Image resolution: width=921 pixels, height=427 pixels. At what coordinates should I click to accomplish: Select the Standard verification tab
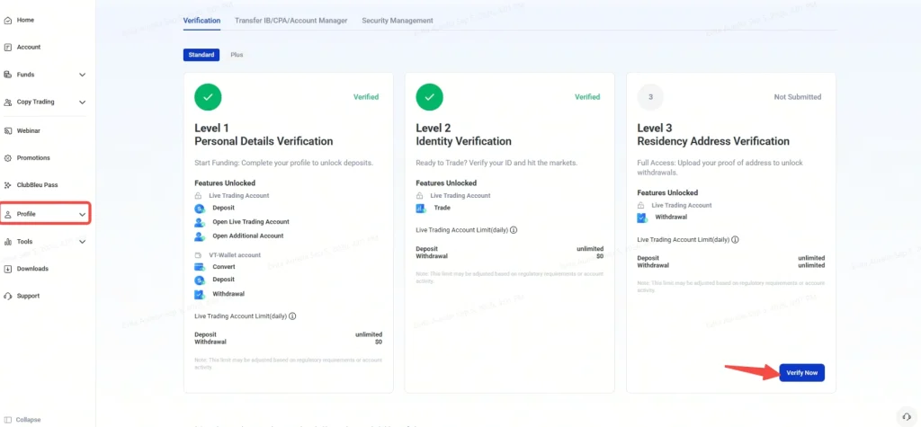(201, 55)
